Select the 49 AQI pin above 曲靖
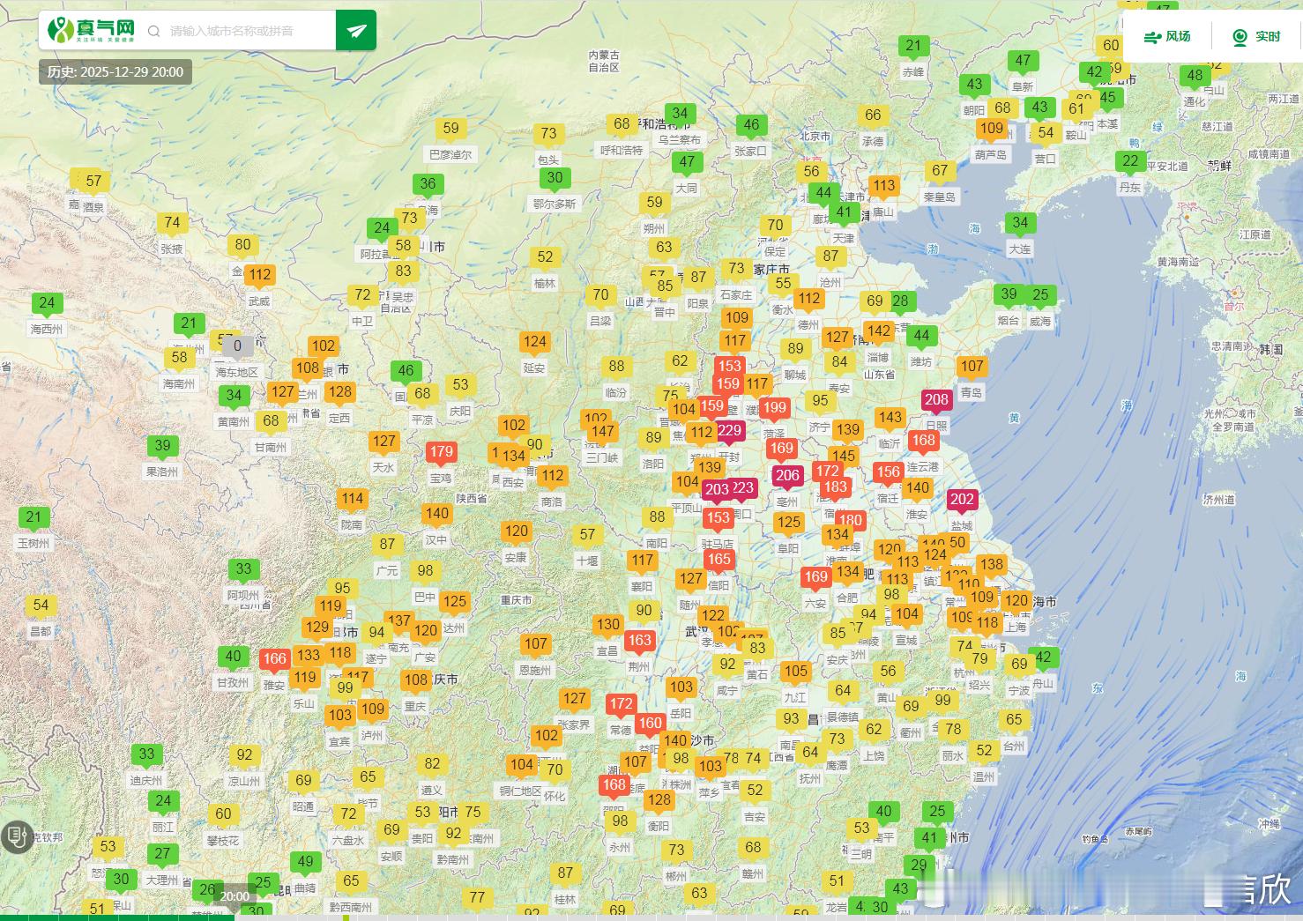 point(305,864)
